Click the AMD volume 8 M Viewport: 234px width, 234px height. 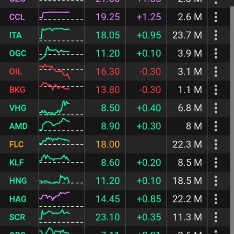[x=194, y=126]
